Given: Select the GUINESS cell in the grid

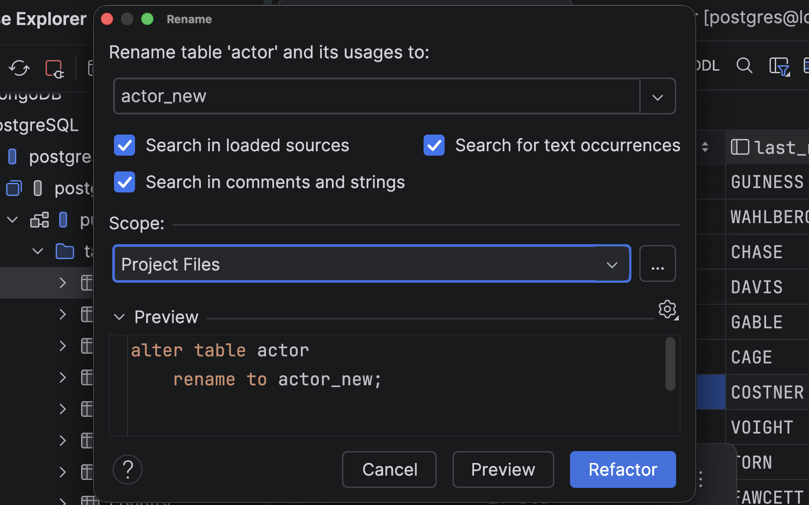Looking at the screenshot, I should pyautogui.click(x=767, y=182).
